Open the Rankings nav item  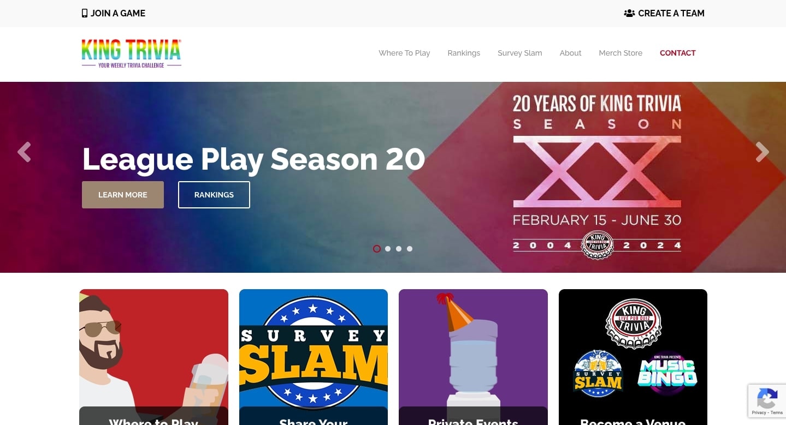point(464,53)
